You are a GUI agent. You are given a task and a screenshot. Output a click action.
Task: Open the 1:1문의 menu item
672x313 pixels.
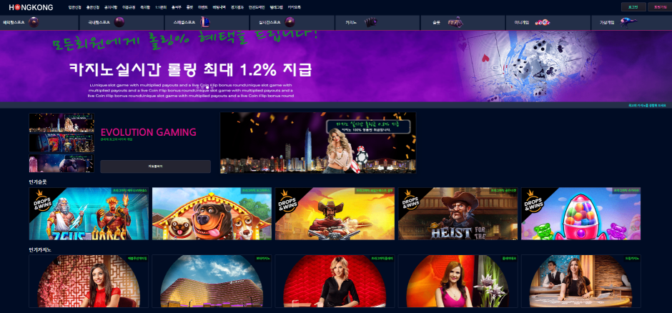[161, 6]
